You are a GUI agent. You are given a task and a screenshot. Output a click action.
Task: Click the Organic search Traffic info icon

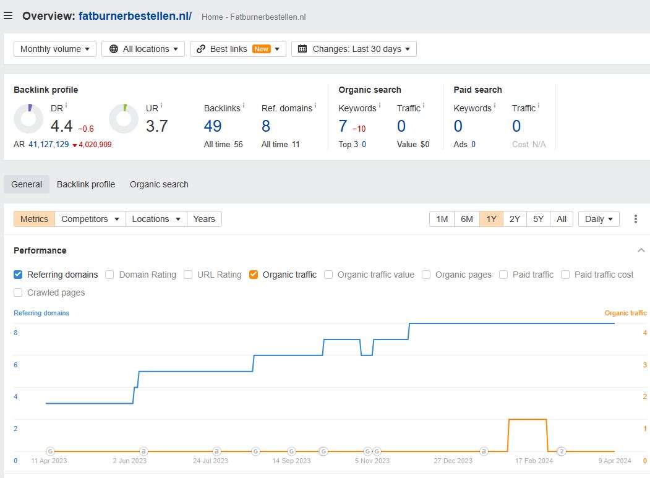point(423,106)
